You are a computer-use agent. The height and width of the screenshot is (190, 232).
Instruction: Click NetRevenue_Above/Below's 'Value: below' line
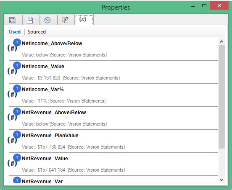pos(64,124)
